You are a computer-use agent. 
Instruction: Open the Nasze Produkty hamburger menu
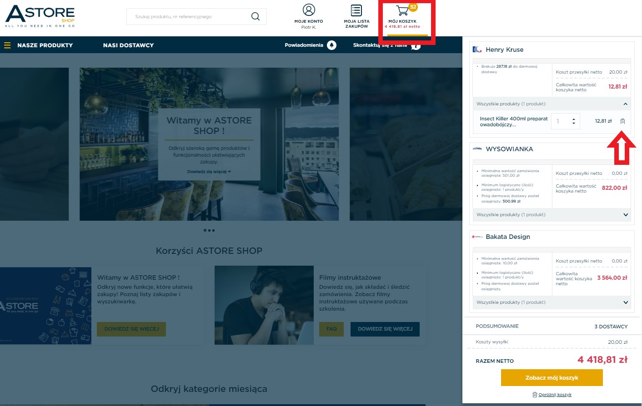[x=7, y=45]
